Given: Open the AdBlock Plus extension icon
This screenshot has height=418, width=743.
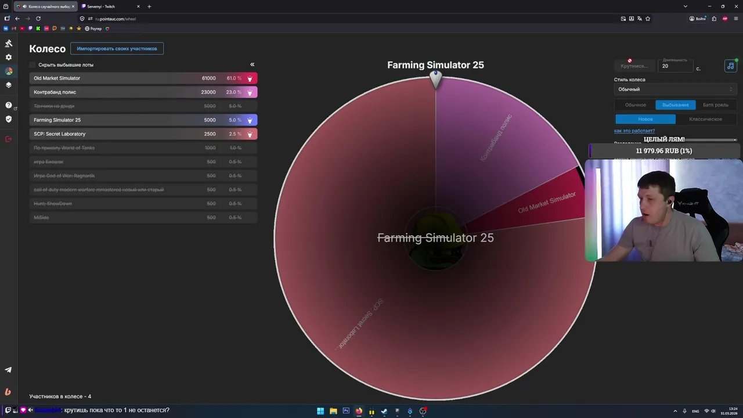Looking at the screenshot, I should point(725,19).
